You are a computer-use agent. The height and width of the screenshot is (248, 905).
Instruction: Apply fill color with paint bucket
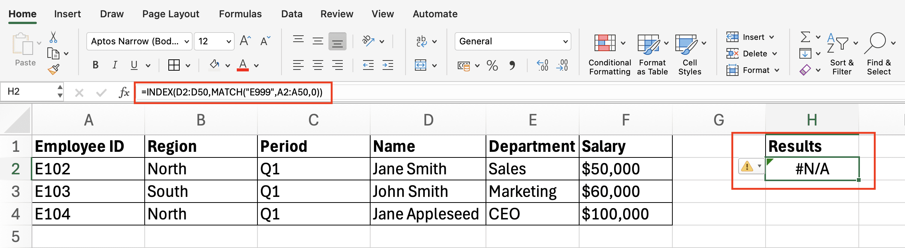(215, 65)
